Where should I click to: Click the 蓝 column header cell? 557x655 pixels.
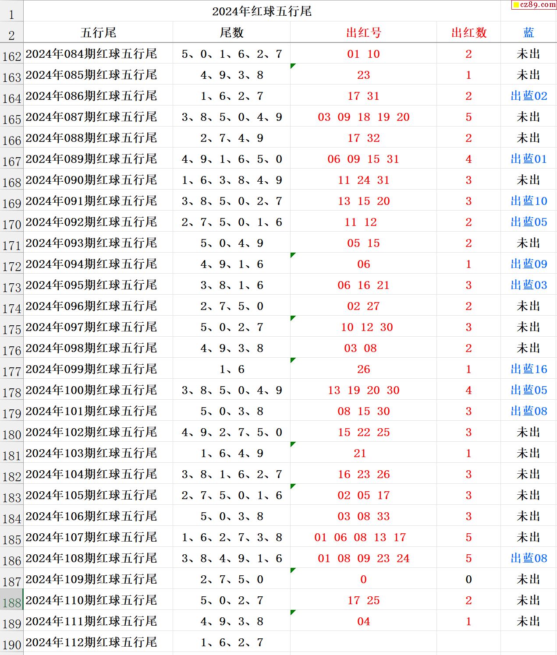point(529,32)
